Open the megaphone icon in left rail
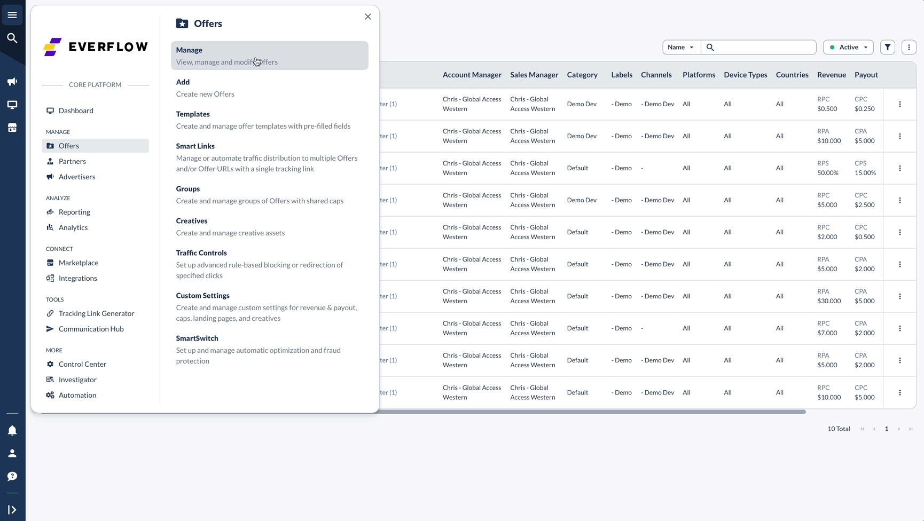The width and height of the screenshot is (924, 521). (x=12, y=82)
